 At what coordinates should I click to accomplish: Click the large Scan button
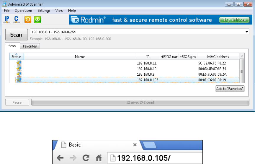pos(17,35)
